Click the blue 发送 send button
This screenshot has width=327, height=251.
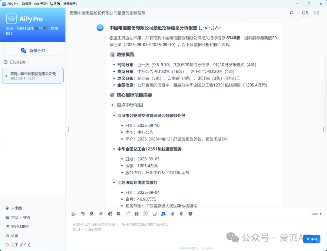pyautogui.click(x=312, y=239)
